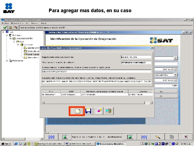Viewport: 194px width, 146px height.
Task: Select Selección de folder in tree
Action: pos(32,51)
